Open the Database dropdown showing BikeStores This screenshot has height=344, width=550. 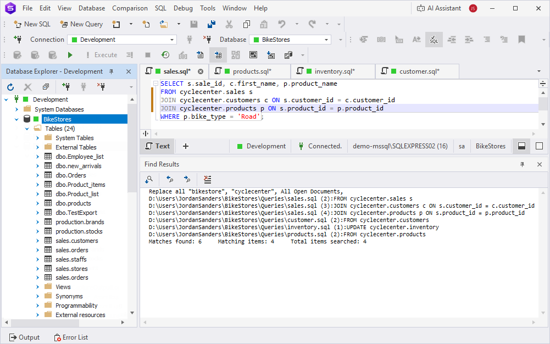tap(290, 40)
